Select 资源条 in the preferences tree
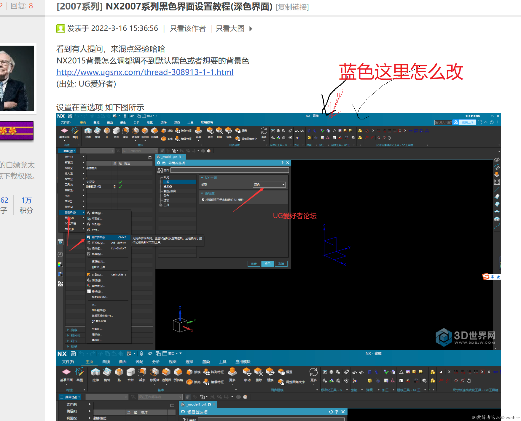The height and width of the screenshot is (421, 521). coord(168,186)
